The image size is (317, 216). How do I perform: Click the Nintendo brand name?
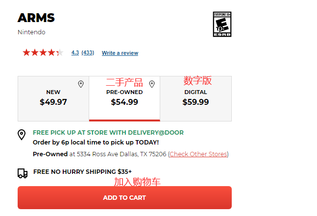click(31, 32)
